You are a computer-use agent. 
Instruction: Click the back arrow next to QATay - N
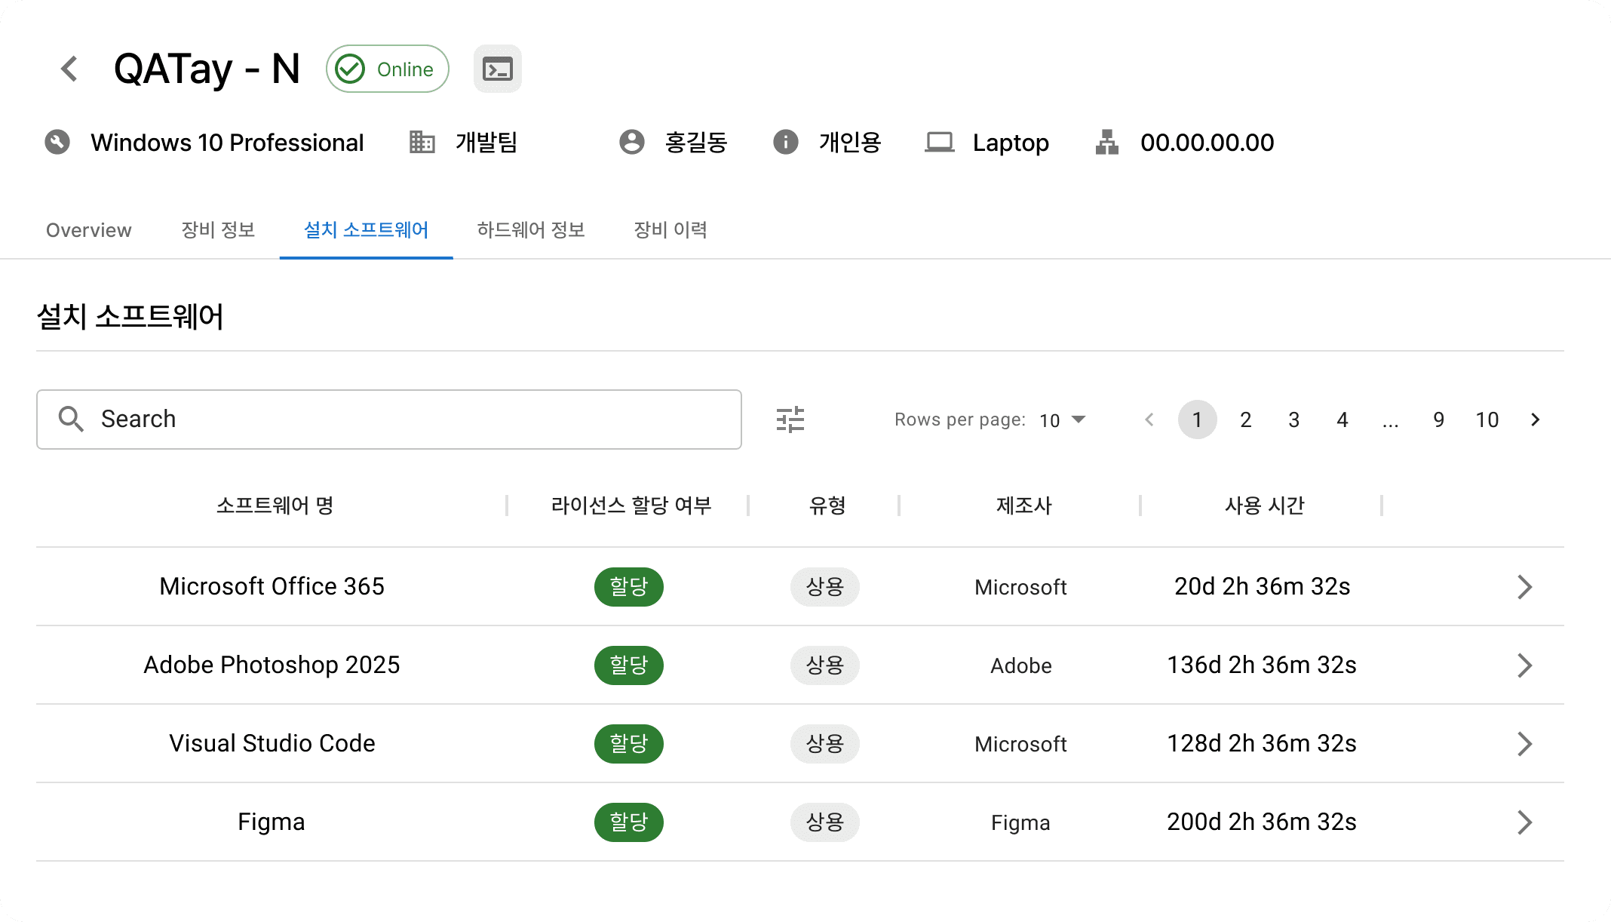click(69, 69)
